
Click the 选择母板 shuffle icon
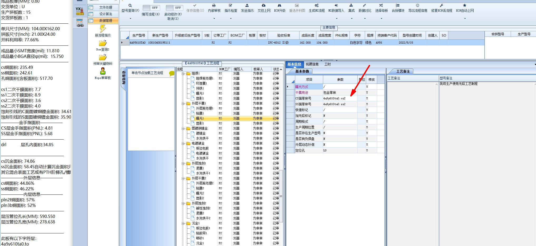381,6
